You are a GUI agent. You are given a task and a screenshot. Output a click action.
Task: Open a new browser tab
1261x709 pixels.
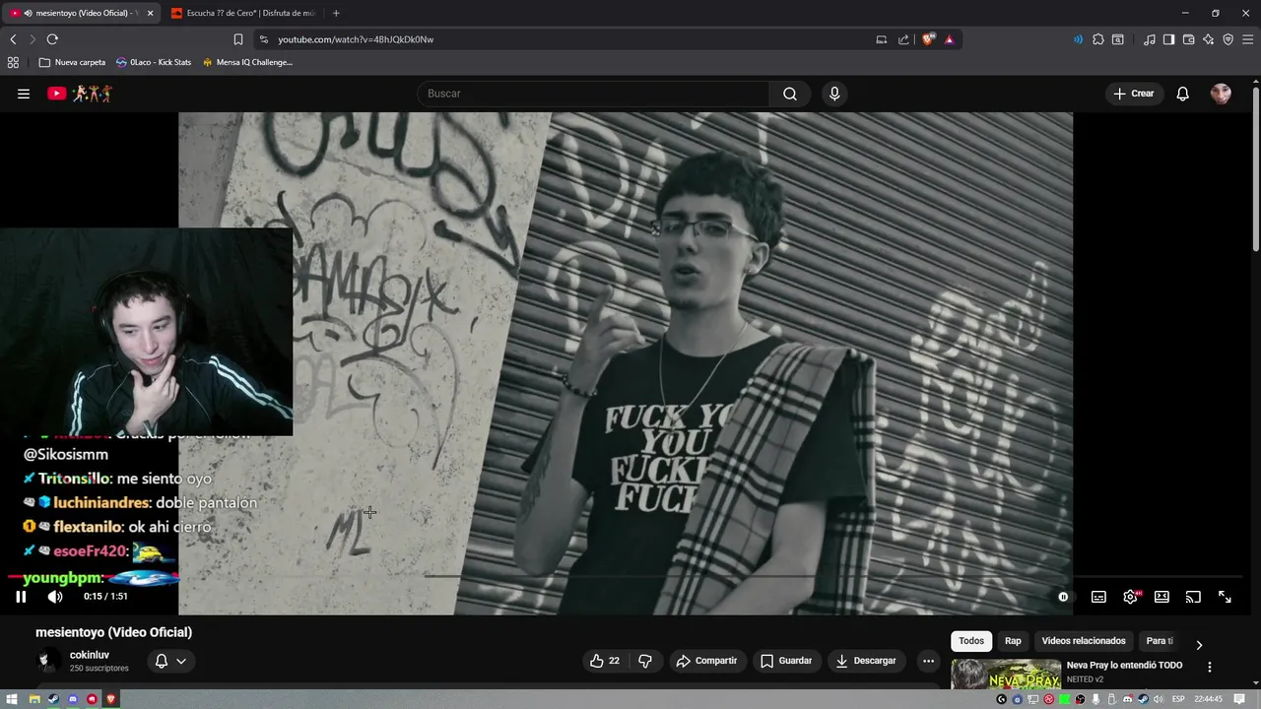point(336,13)
